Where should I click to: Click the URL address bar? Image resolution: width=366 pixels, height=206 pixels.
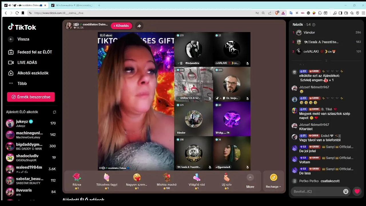(x=143, y=13)
